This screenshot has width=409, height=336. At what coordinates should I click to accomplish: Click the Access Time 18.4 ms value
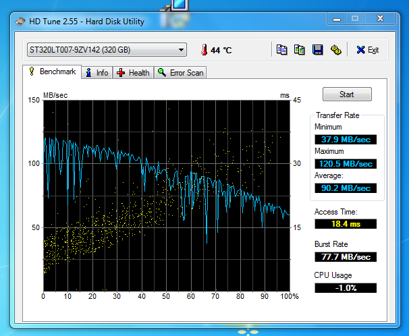pos(345,224)
